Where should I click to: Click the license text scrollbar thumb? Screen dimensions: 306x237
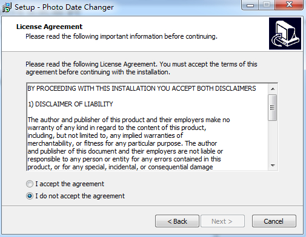[273, 108]
